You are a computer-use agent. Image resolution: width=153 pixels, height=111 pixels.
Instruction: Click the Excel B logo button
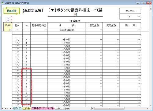click(x=12, y=11)
